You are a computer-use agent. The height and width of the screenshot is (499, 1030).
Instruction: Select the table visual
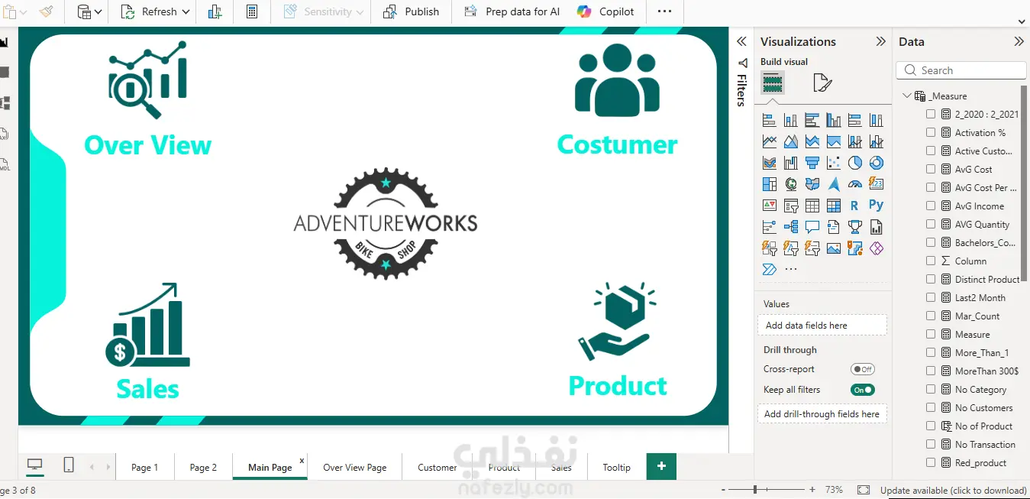[812, 206]
